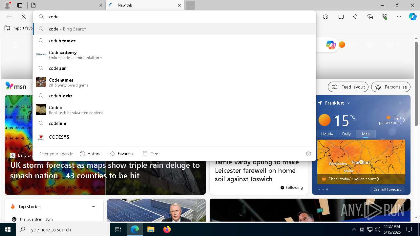420x236 pixels.
Task: Open the solar panels article thumbnail
Action: coord(157,210)
